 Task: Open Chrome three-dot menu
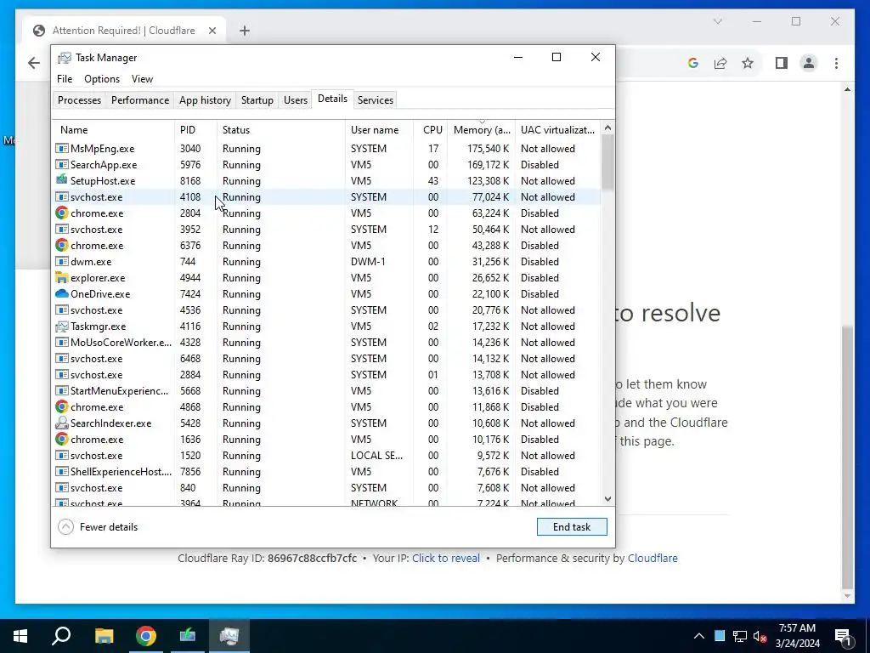pyautogui.click(x=836, y=63)
